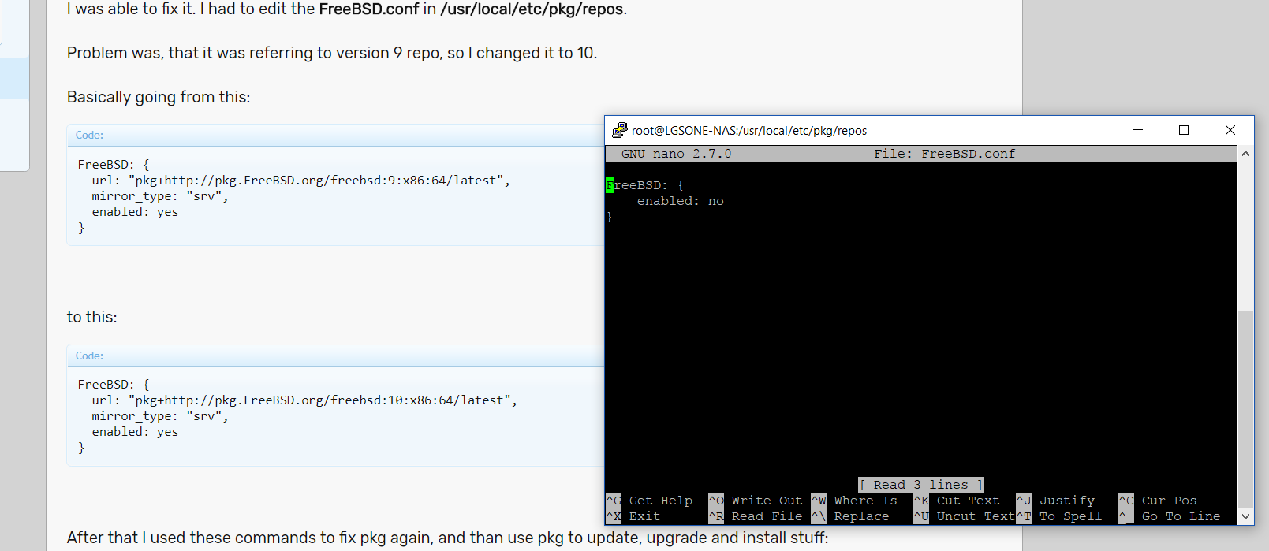This screenshot has width=1269, height=551.
Task: Maximize the PuTTY terminal window
Action: tap(1184, 130)
